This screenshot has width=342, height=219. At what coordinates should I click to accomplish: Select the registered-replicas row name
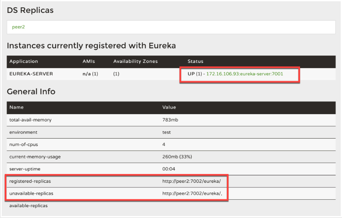tap(30, 181)
